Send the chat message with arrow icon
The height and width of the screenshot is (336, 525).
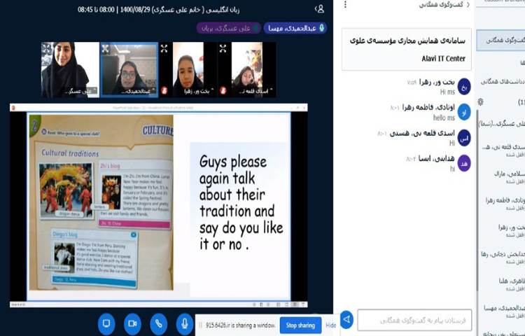tap(346, 320)
